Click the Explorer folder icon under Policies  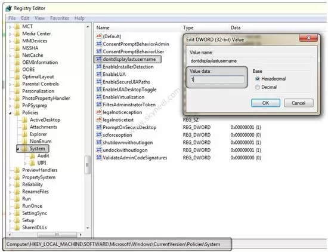point(24,134)
